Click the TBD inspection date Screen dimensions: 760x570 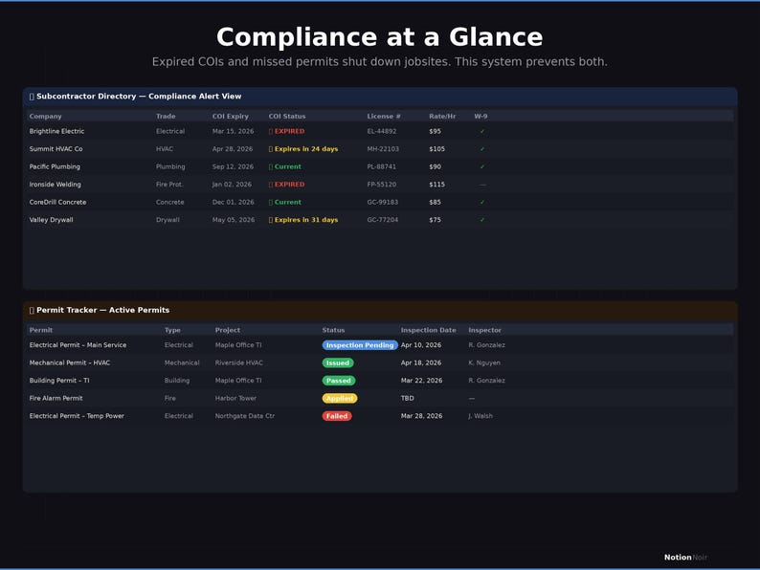[408, 399]
